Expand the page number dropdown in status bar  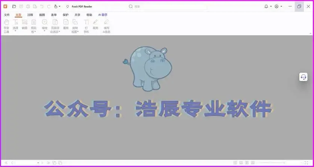(38, 163)
